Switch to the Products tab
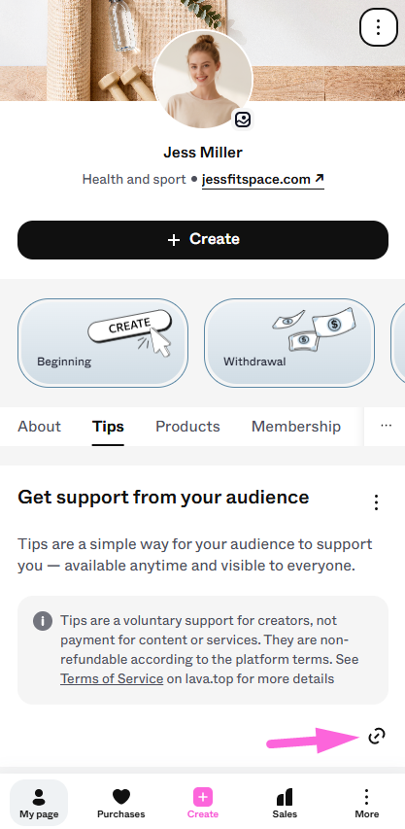This screenshot has height=829, width=405. pos(188,427)
